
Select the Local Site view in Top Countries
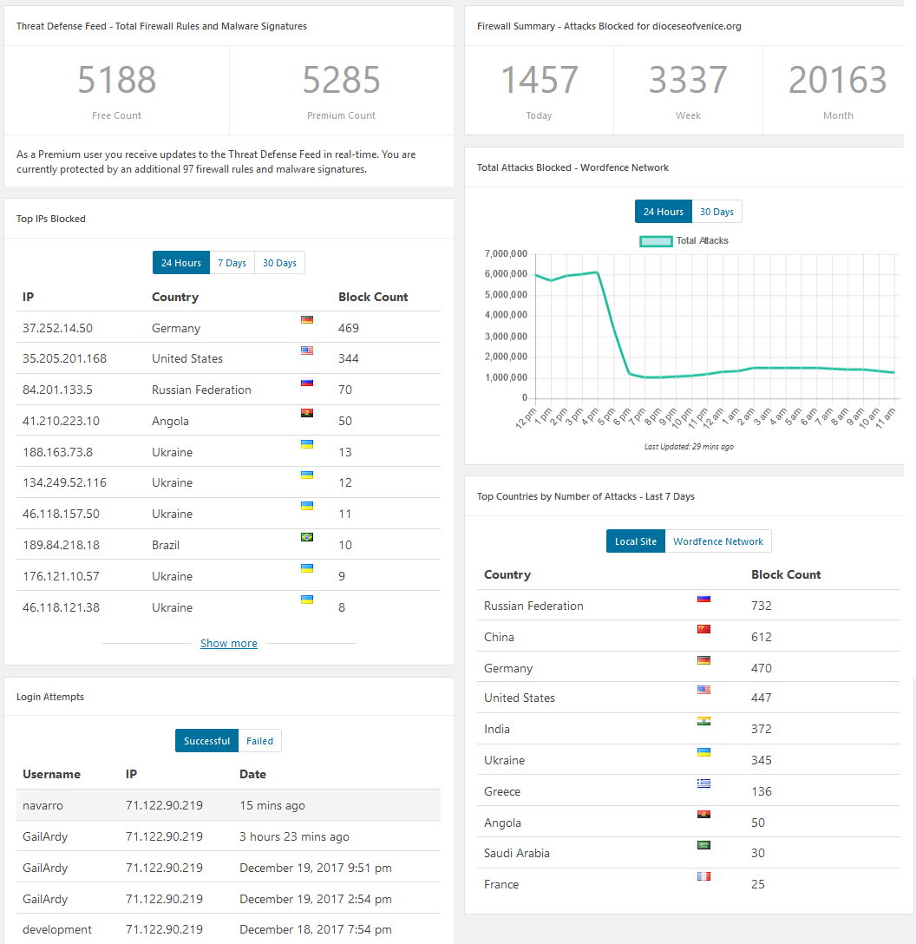point(635,541)
